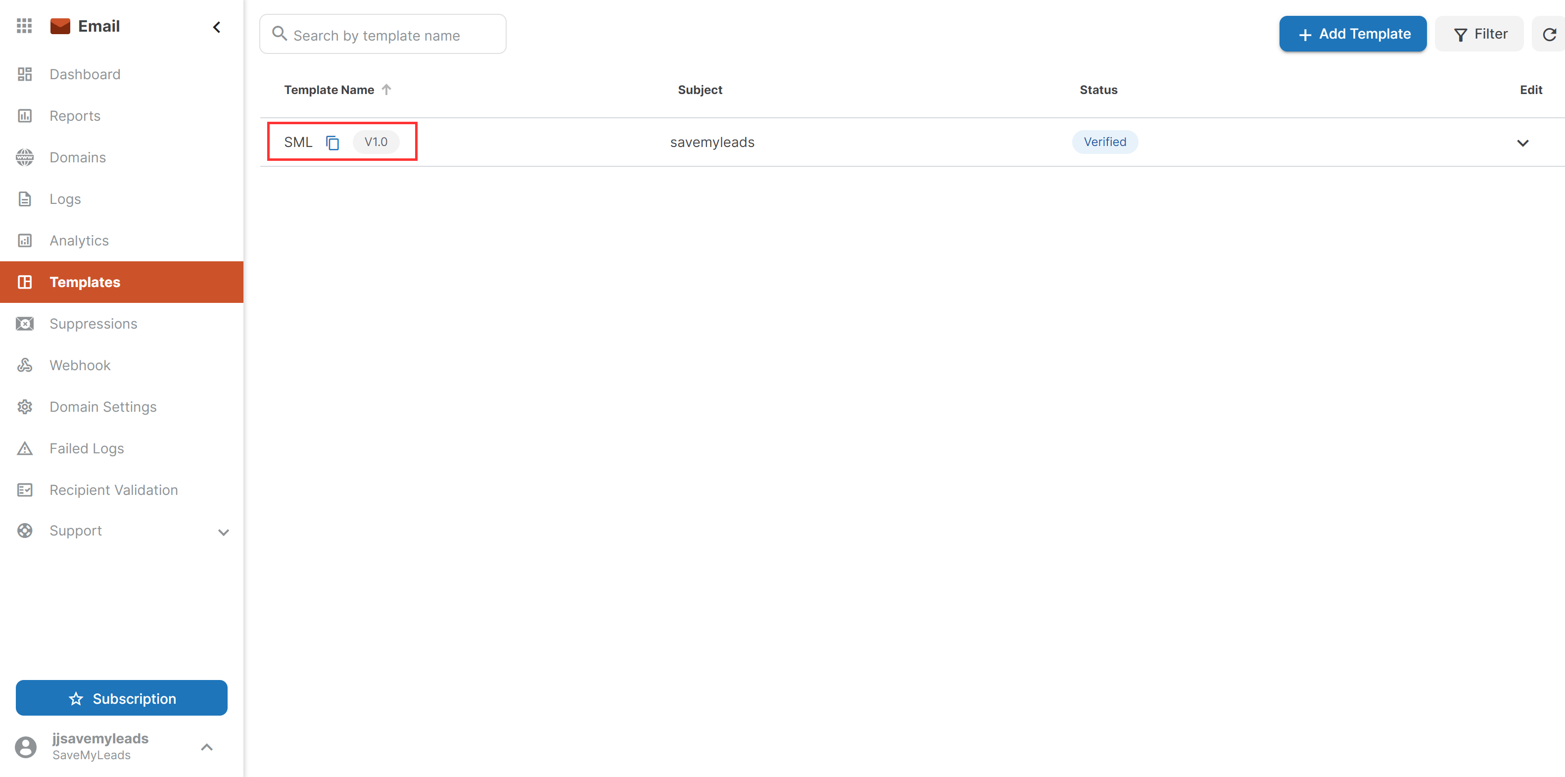Image resolution: width=1565 pixels, height=777 pixels.
Task: Click the Suppressions envelope icon
Action: (25, 324)
